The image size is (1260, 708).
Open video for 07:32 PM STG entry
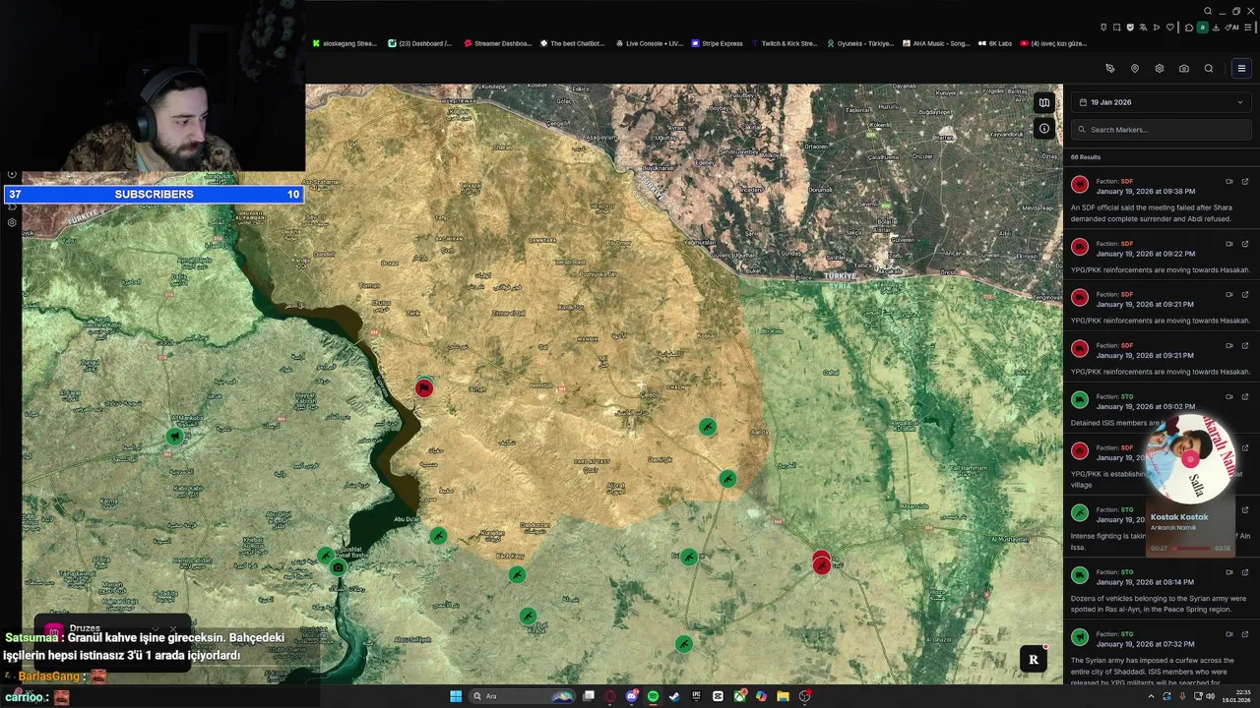(1228, 633)
